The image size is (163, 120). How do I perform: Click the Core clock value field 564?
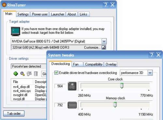point(60,86)
